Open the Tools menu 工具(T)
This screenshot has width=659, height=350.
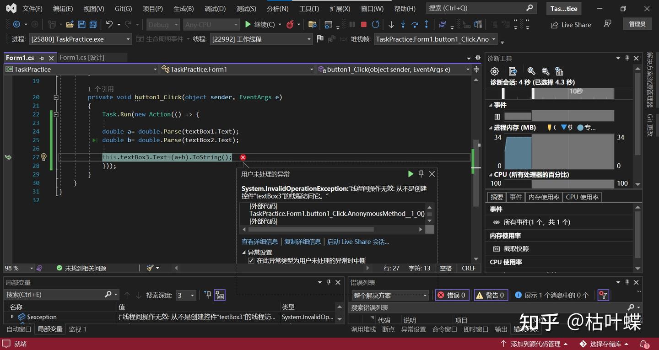click(309, 9)
